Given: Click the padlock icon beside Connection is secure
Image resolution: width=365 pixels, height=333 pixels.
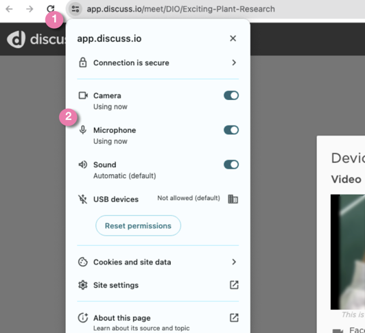Looking at the screenshot, I should coord(82,62).
